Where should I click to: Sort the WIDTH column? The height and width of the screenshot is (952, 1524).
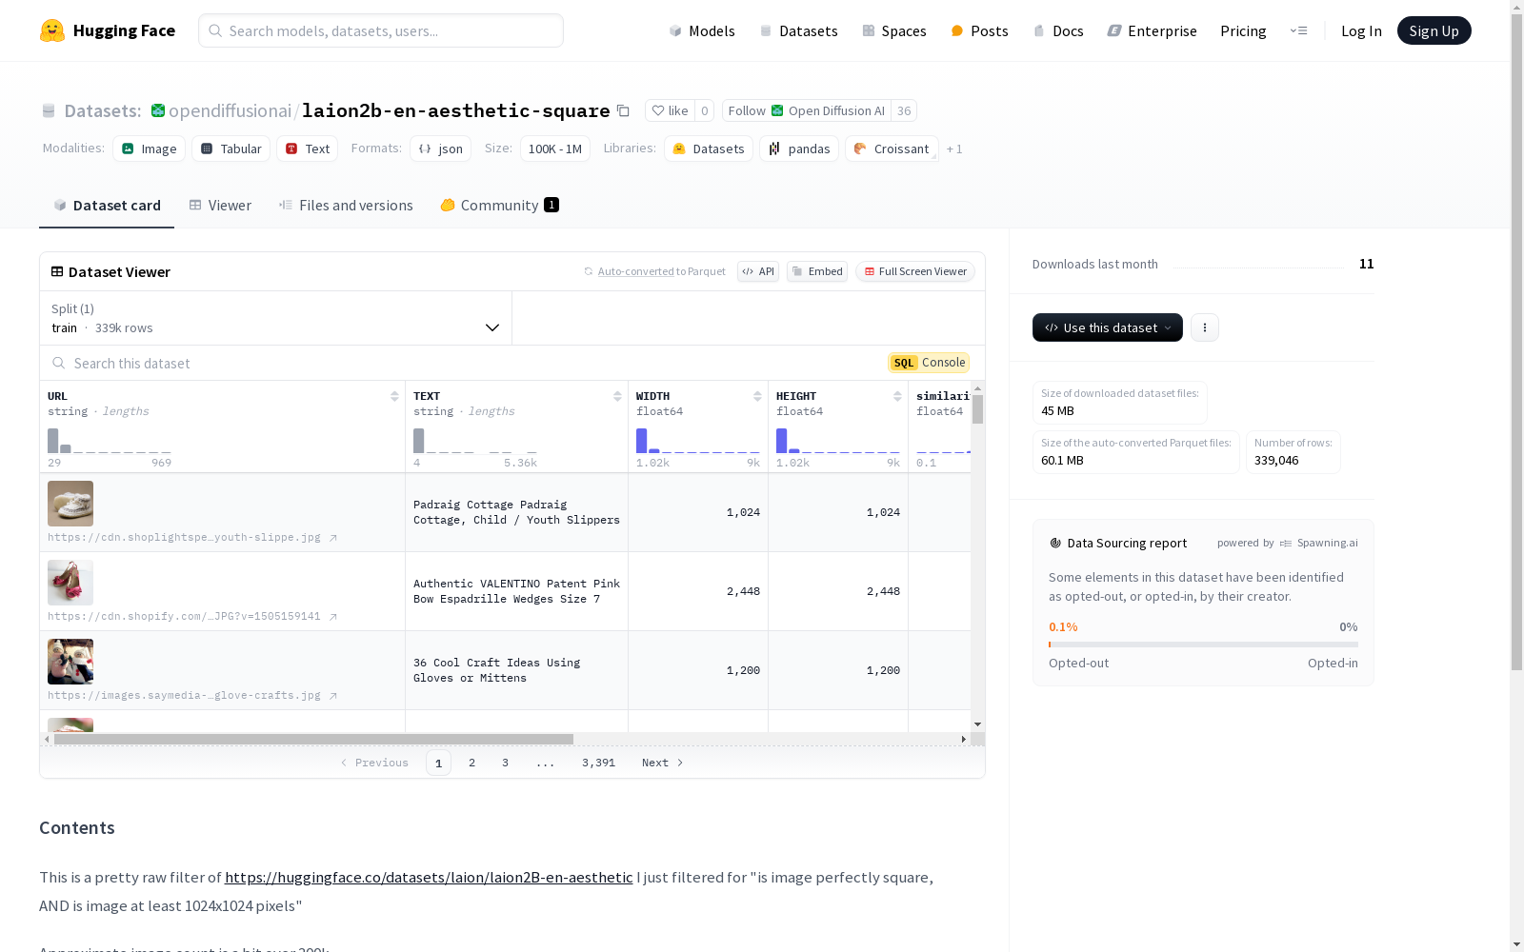[x=757, y=396]
